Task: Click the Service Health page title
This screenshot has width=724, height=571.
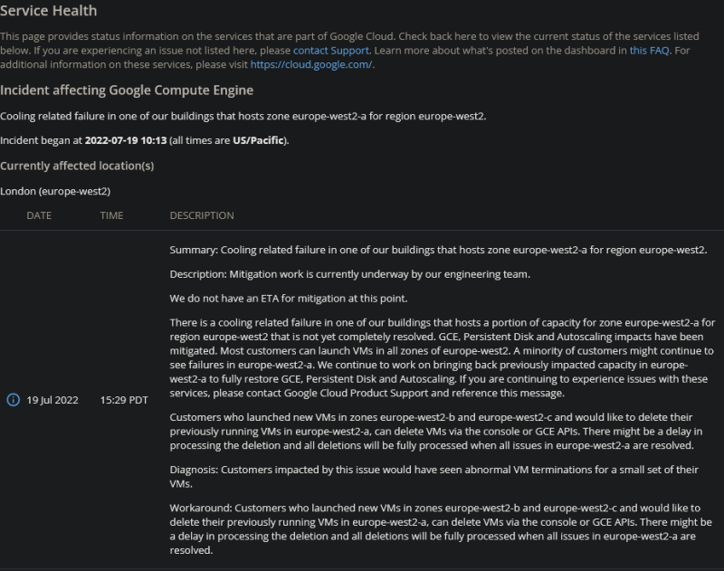Action: point(49,11)
